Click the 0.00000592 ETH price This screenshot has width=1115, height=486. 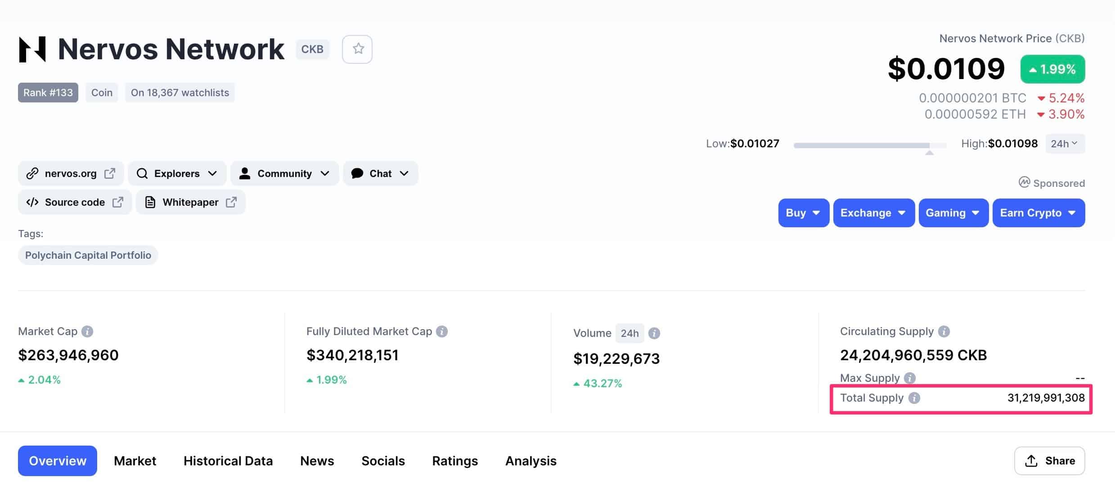click(975, 114)
